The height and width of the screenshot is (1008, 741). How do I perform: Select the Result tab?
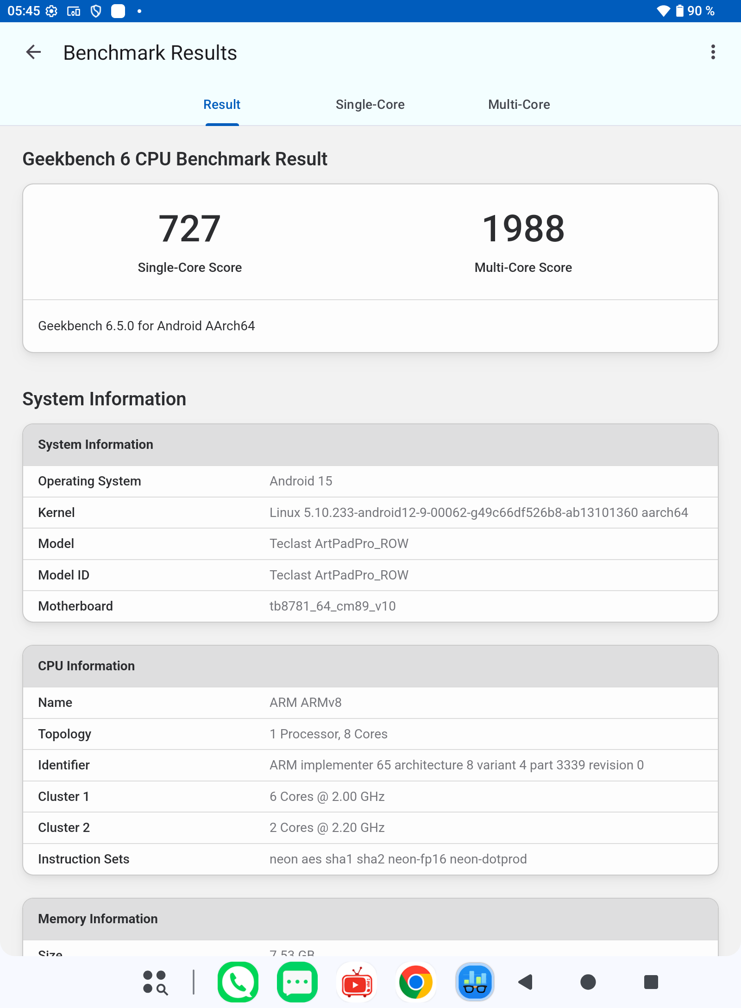click(x=222, y=105)
